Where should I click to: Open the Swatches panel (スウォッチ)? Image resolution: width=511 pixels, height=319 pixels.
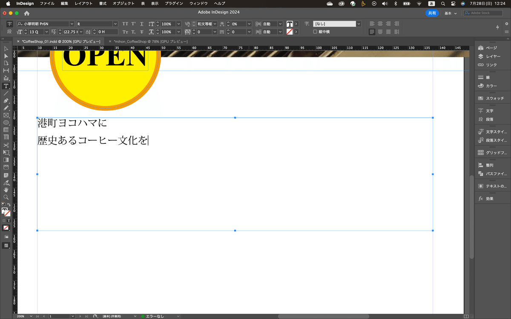tap(491, 98)
